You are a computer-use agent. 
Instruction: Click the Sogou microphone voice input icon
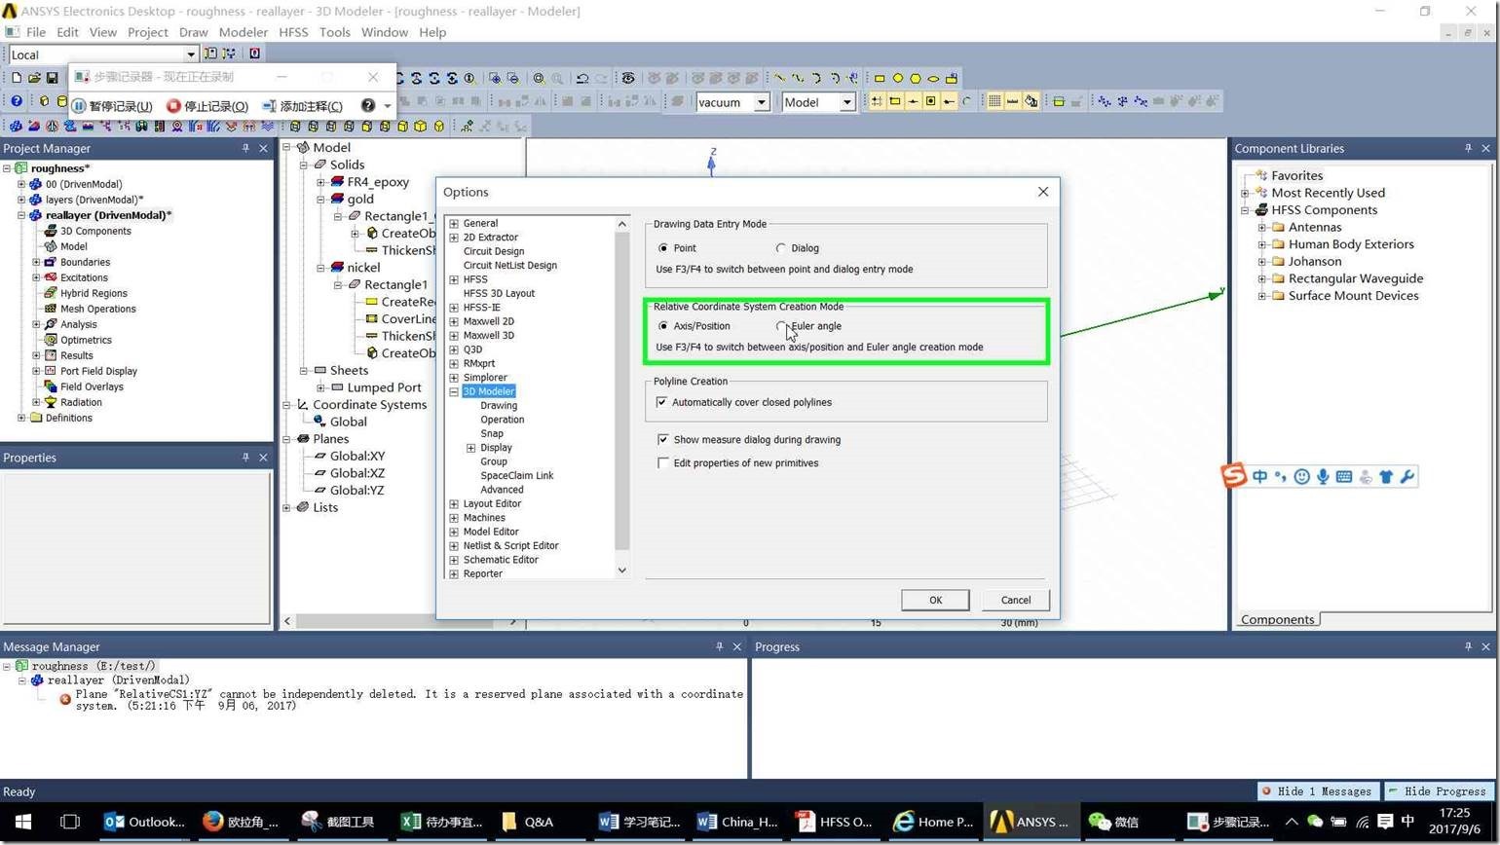point(1323,476)
